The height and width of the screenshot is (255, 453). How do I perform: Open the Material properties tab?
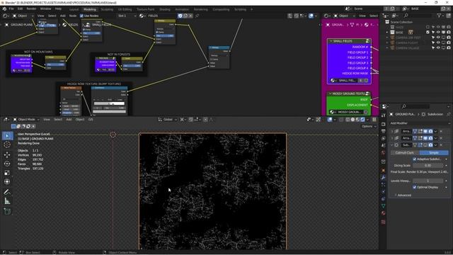click(x=384, y=213)
